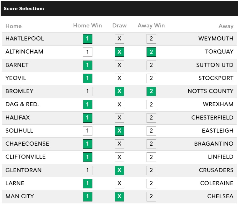Deselect Chapecoense home win
Screen dimensions: 238x204
click(x=87, y=144)
